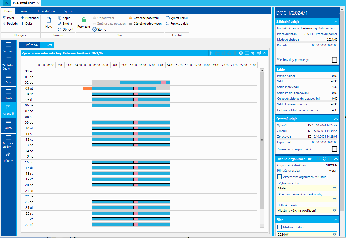Image resolution: width=346 pixels, height=238 pixels.
Task: Cancel the record with Storno
Action: pyautogui.click(x=99, y=29)
